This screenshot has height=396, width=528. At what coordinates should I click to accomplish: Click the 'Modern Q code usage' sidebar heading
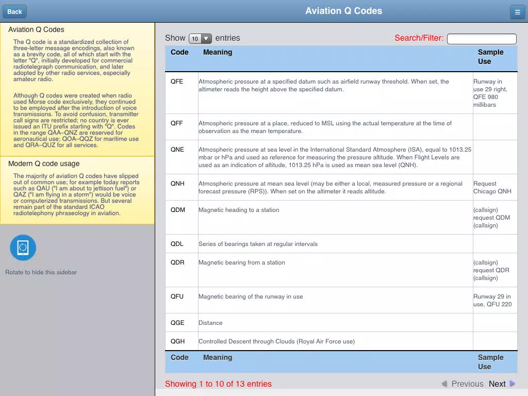tap(44, 163)
